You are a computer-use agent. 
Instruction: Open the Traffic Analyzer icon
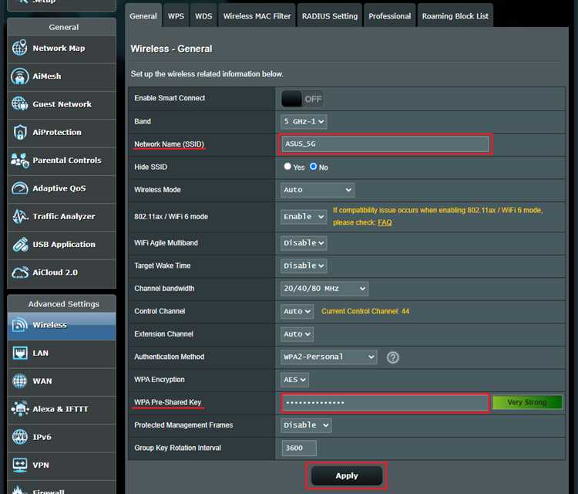[19, 216]
